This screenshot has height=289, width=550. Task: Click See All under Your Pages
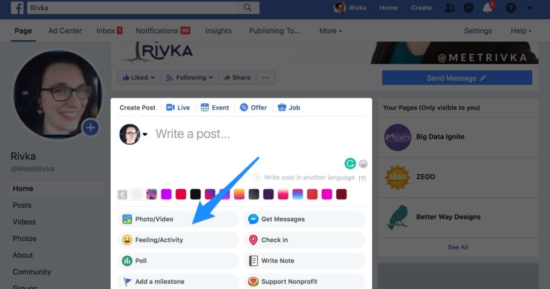(458, 247)
